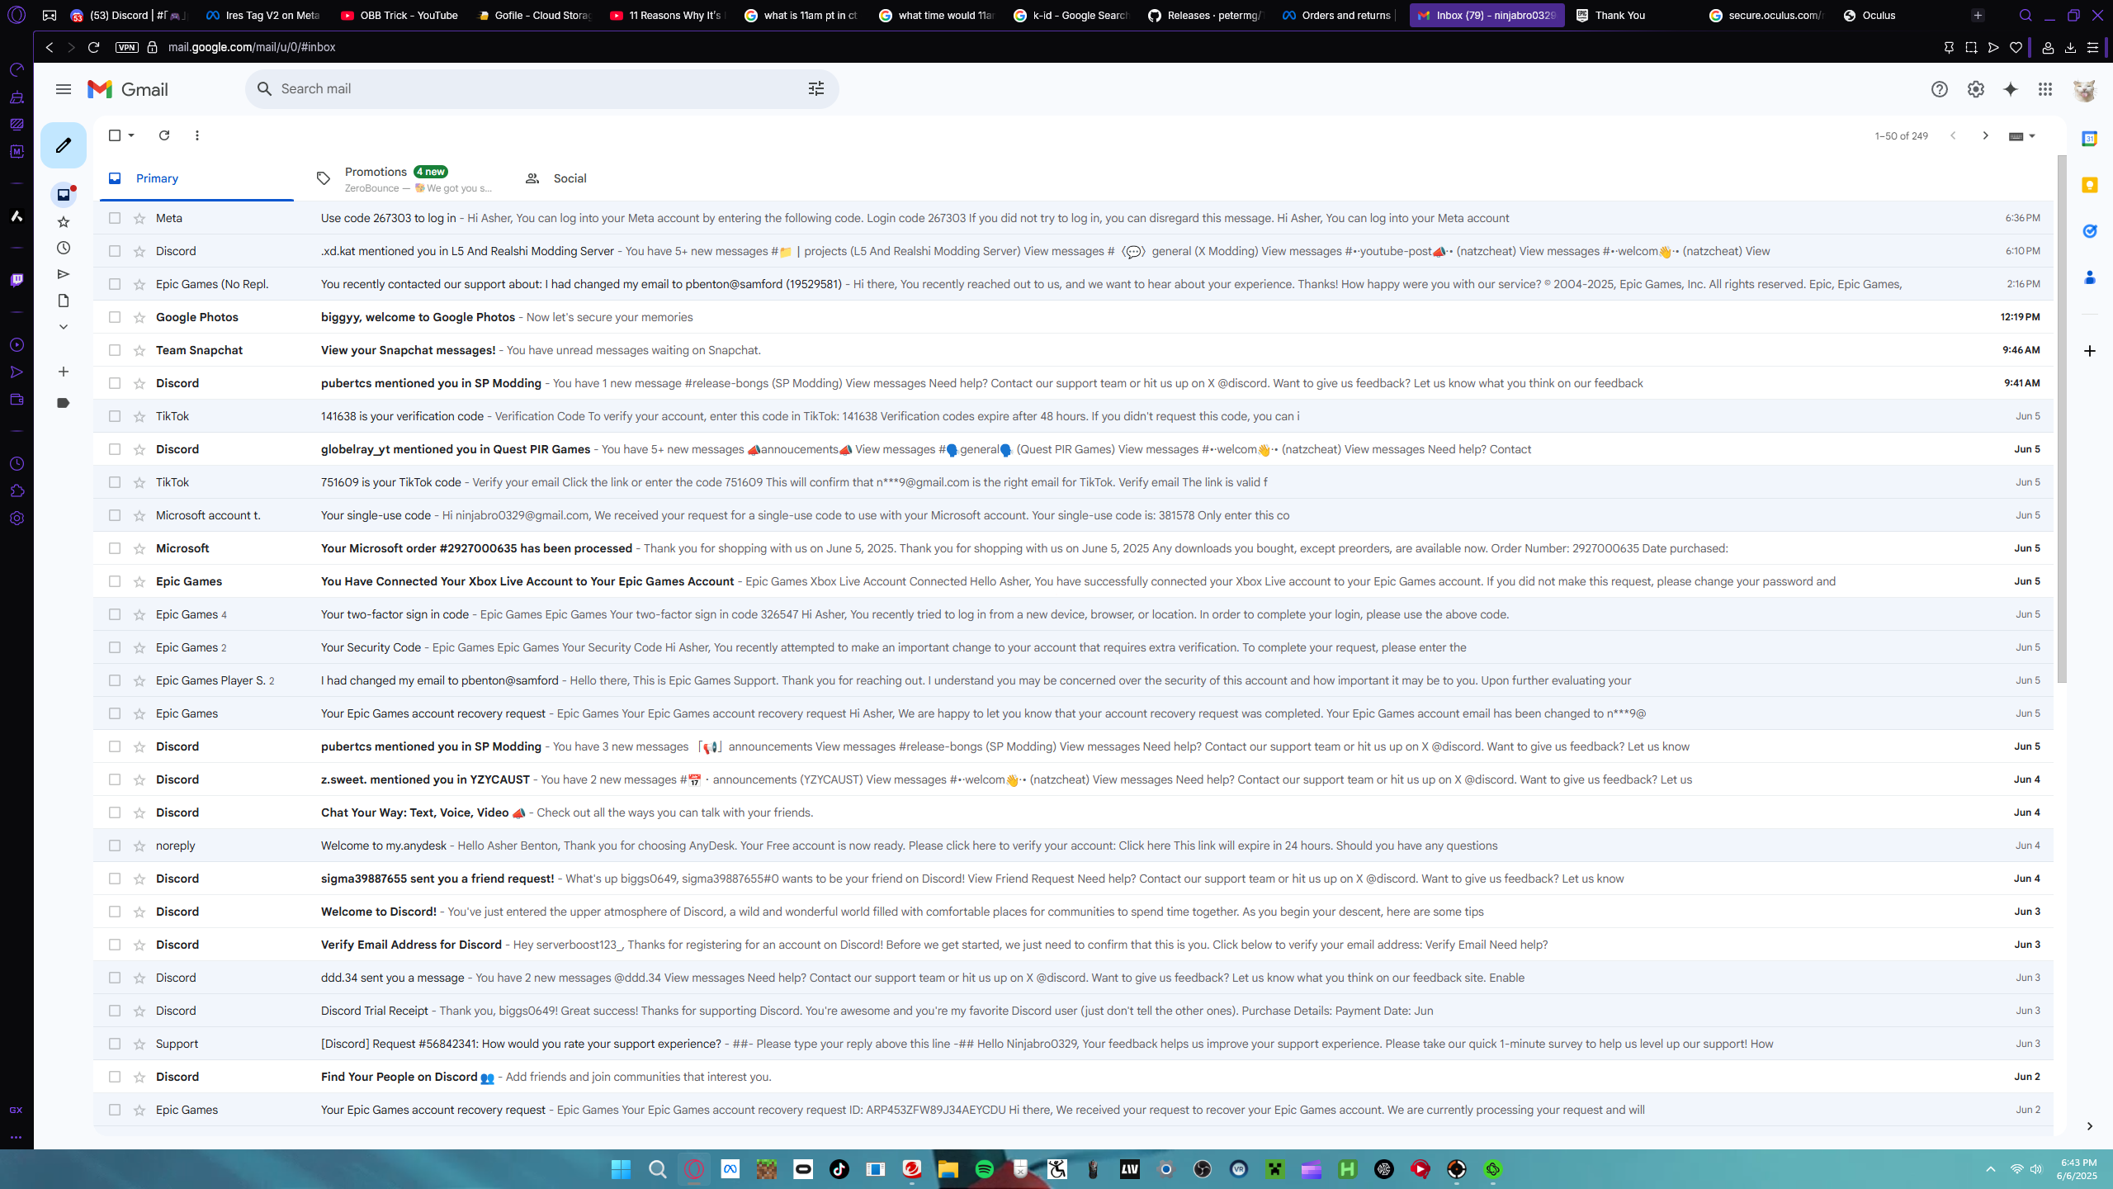The image size is (2113, 1189).
Task: Create new label plus icon in sidebar
Action: [x=64, y=372]
